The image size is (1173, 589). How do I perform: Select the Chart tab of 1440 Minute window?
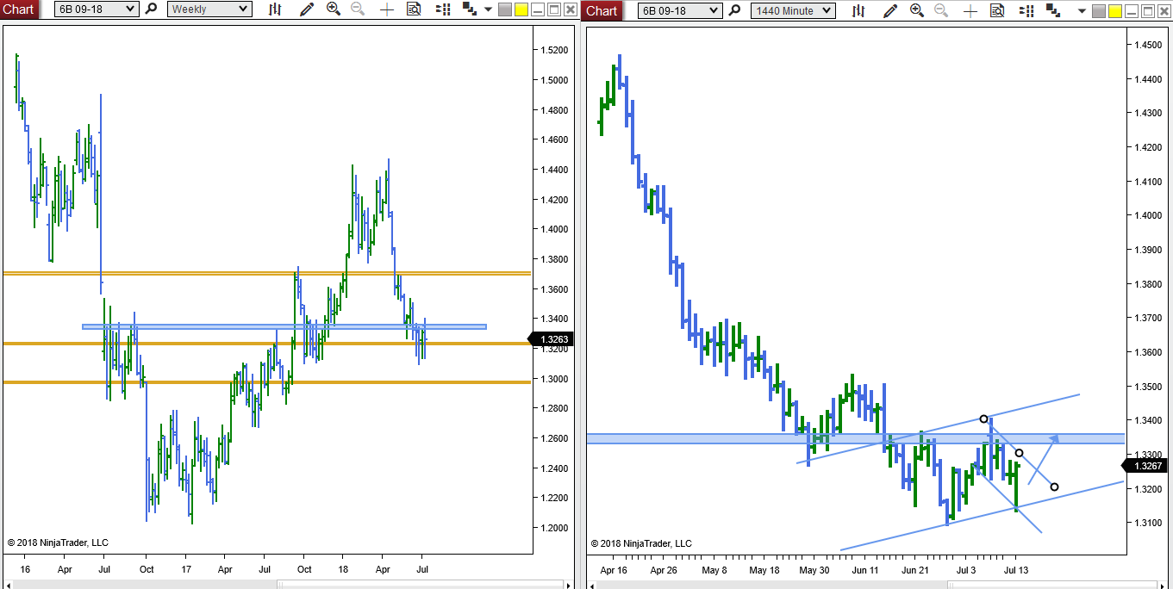(x=602, y=10)
